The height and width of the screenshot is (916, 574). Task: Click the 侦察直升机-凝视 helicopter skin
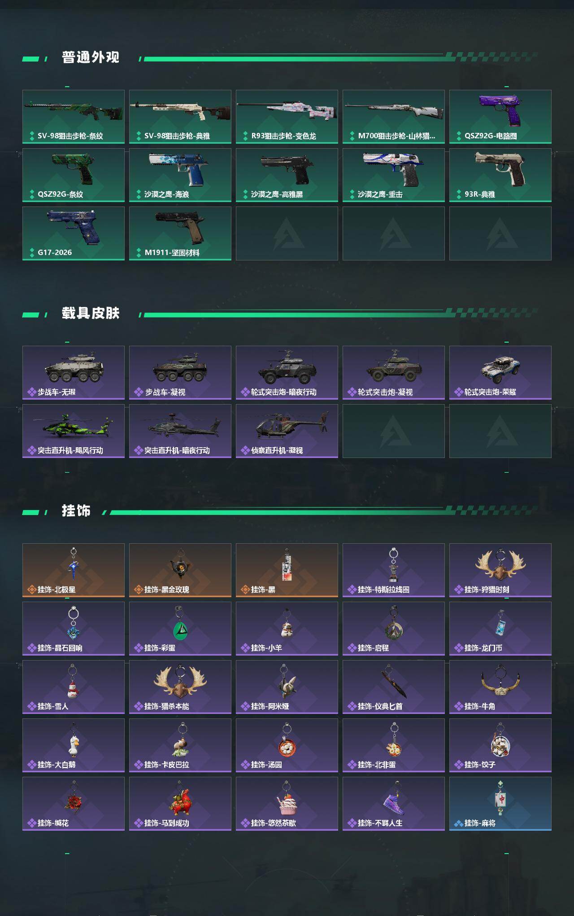tap(287, 431)
